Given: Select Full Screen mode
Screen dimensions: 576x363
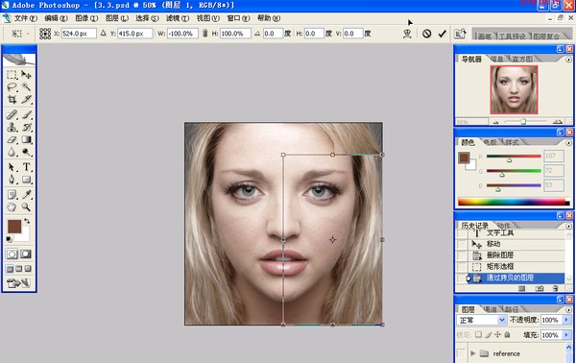Looking at the screenshot, I should coord(28,269).
